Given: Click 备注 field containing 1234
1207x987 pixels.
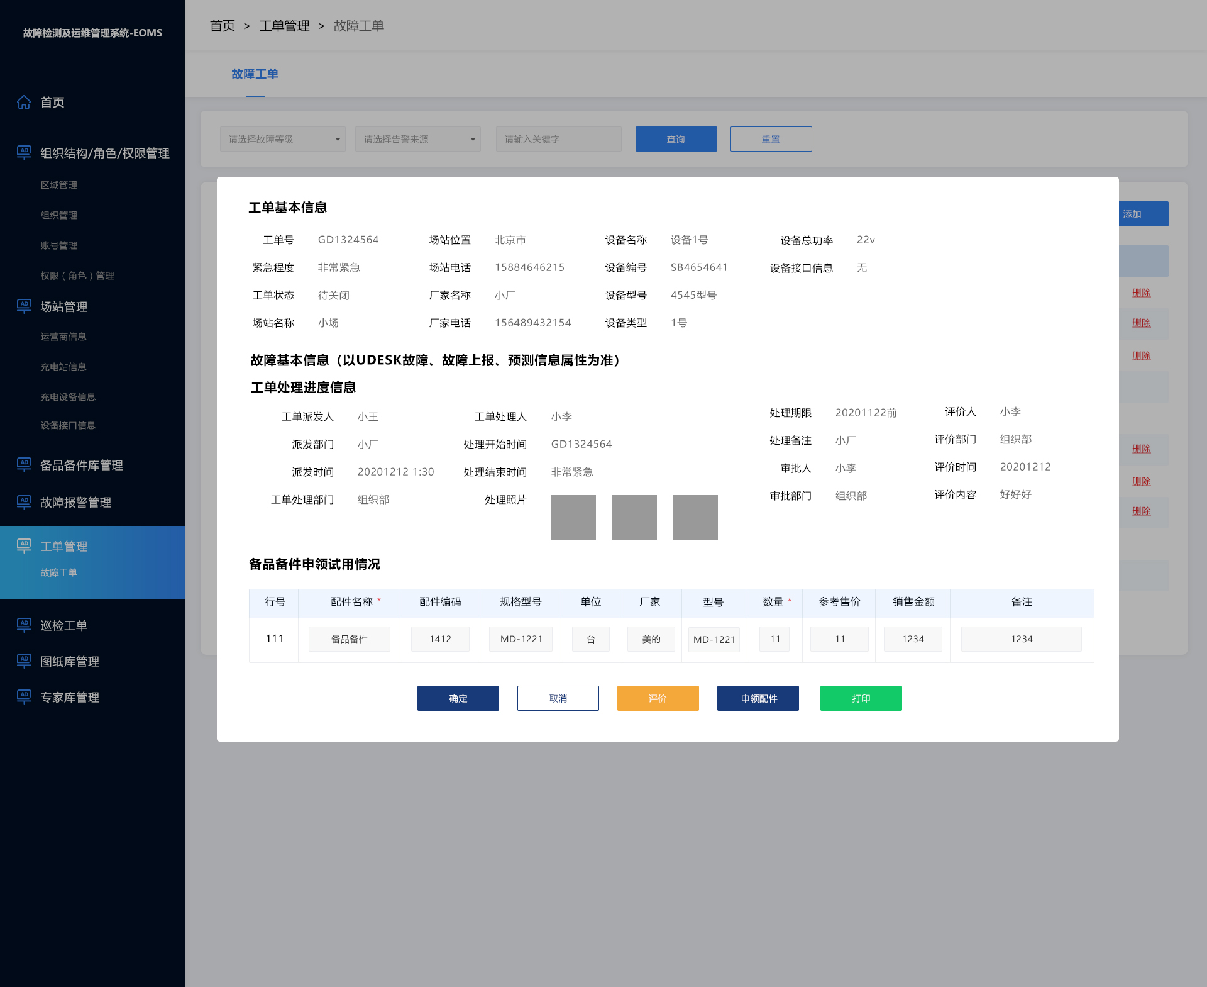Looking at the screenshot, I should (1022, 639).
